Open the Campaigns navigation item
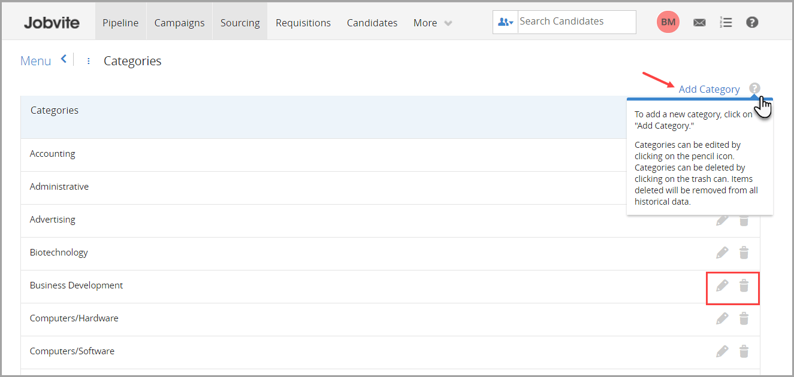 [x=179, y=23]
